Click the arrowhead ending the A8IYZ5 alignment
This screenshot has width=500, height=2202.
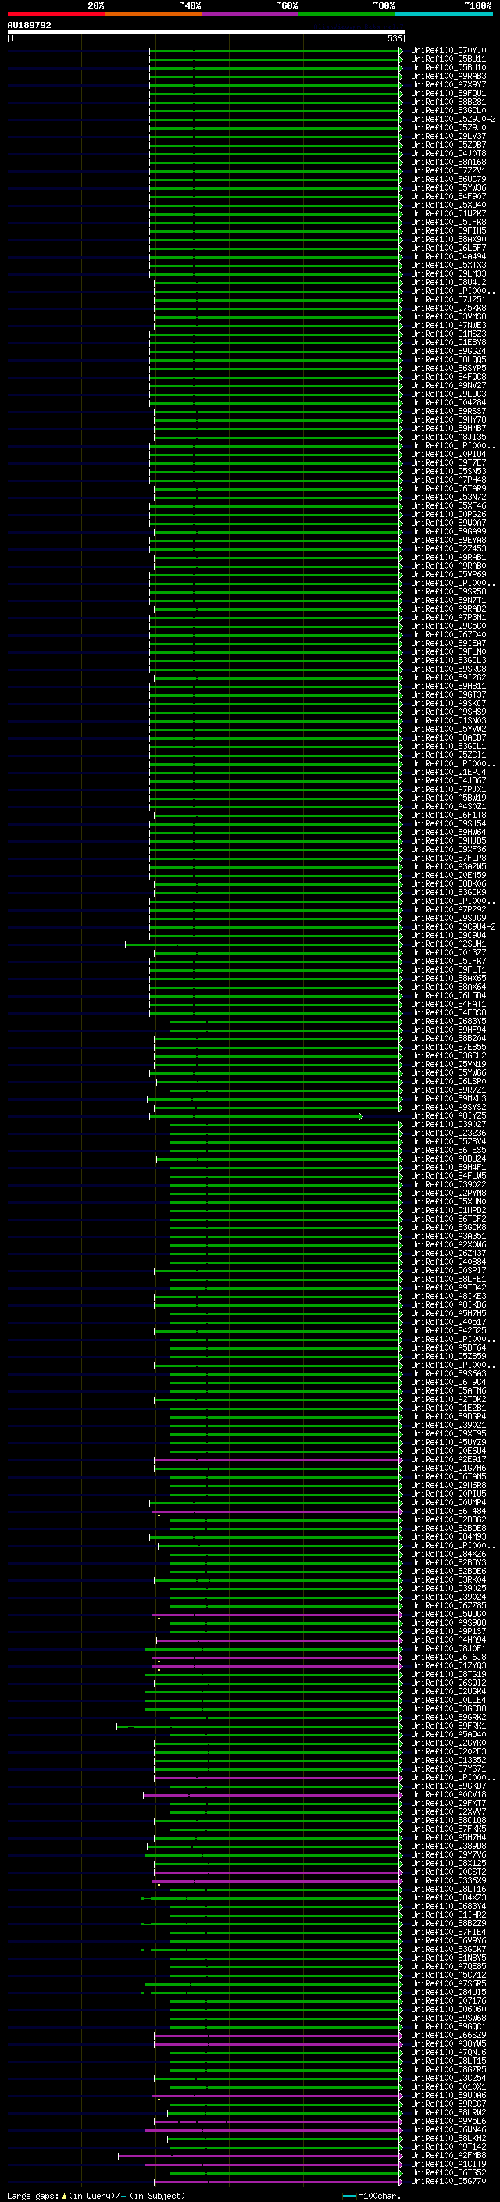(361, 1116)
